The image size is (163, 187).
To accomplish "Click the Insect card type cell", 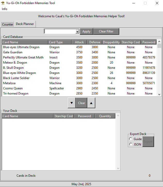I will tap(53, 57).
